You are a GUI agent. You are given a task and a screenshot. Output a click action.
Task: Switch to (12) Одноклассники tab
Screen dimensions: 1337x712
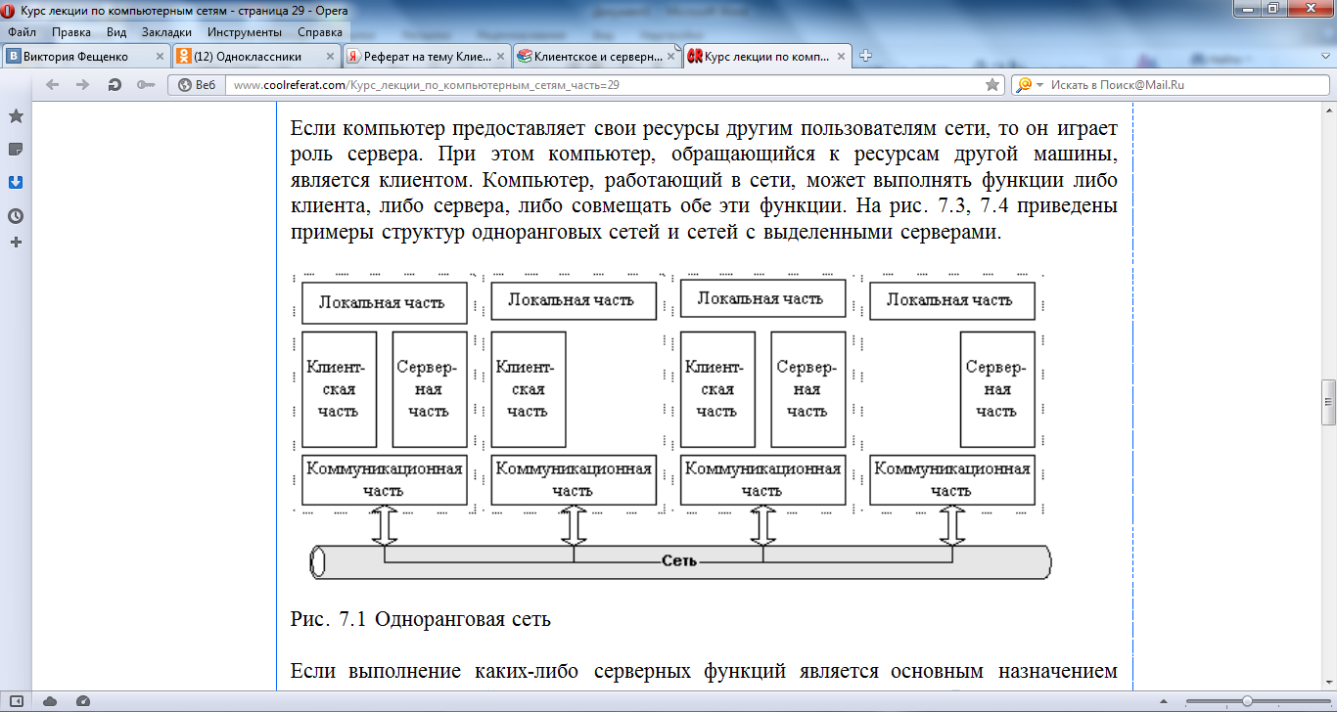pos(256,56)
